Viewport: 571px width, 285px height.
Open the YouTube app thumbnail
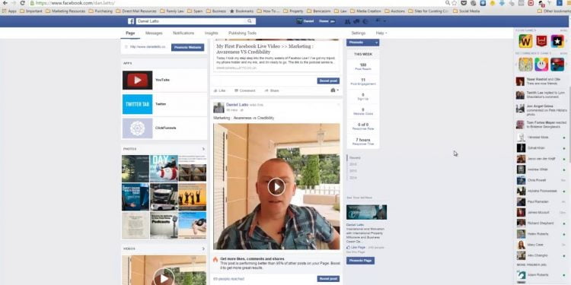tap(137, 80)
